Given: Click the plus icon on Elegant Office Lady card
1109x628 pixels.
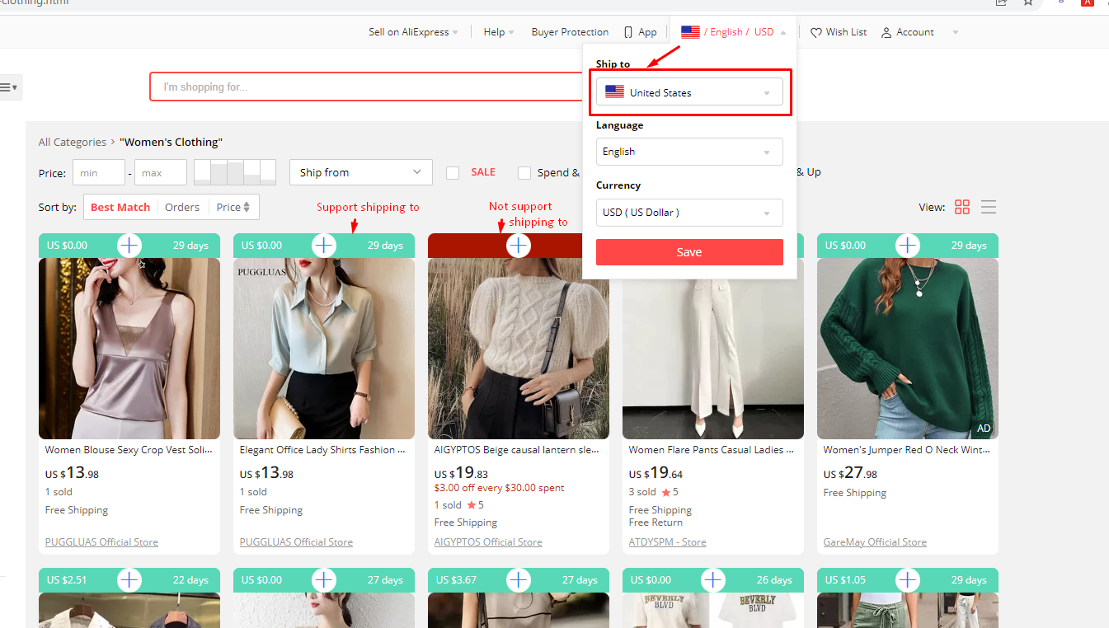Looking at the screenshot, I should pos(324,245).
